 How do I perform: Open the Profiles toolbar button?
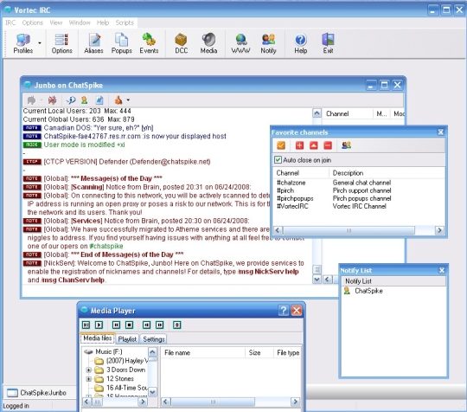[x=23, y=43]
